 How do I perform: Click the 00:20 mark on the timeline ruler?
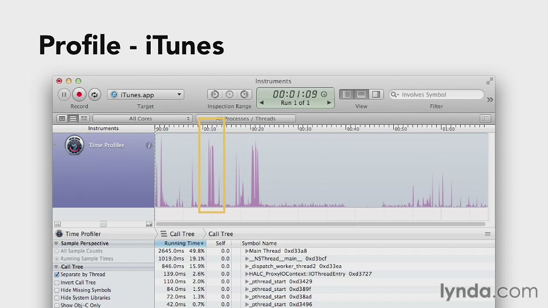(257, 129)
